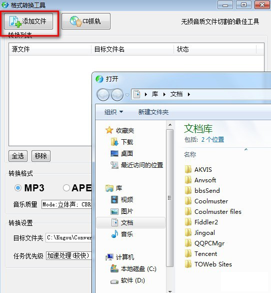Image resolution: width=271 pixels, height=293 pixels.
Task: Select the Jingoal folder
Action: 200,232
